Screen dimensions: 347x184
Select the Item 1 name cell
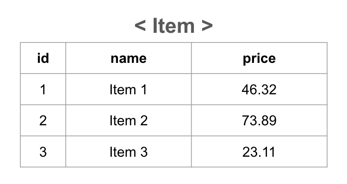[129, 89]
